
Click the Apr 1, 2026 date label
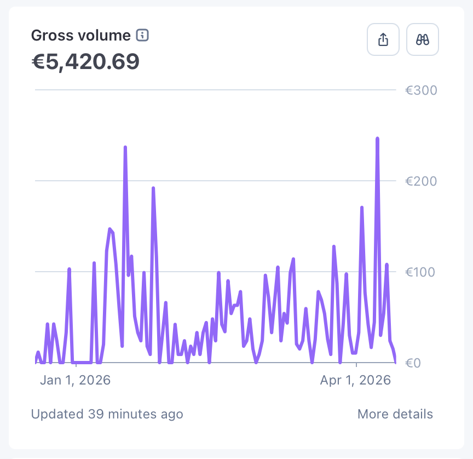point(355,380)
